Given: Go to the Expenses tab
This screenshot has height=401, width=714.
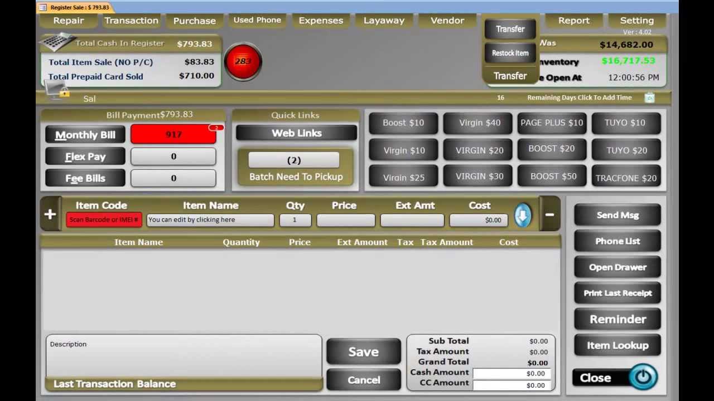Looking at the screenshot, I should pos(321,21).
